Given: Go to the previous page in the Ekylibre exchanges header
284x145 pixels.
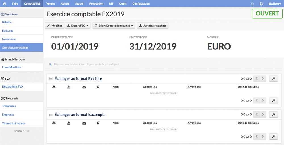Looking at the screenshot, I should click(x=256, y=78).
